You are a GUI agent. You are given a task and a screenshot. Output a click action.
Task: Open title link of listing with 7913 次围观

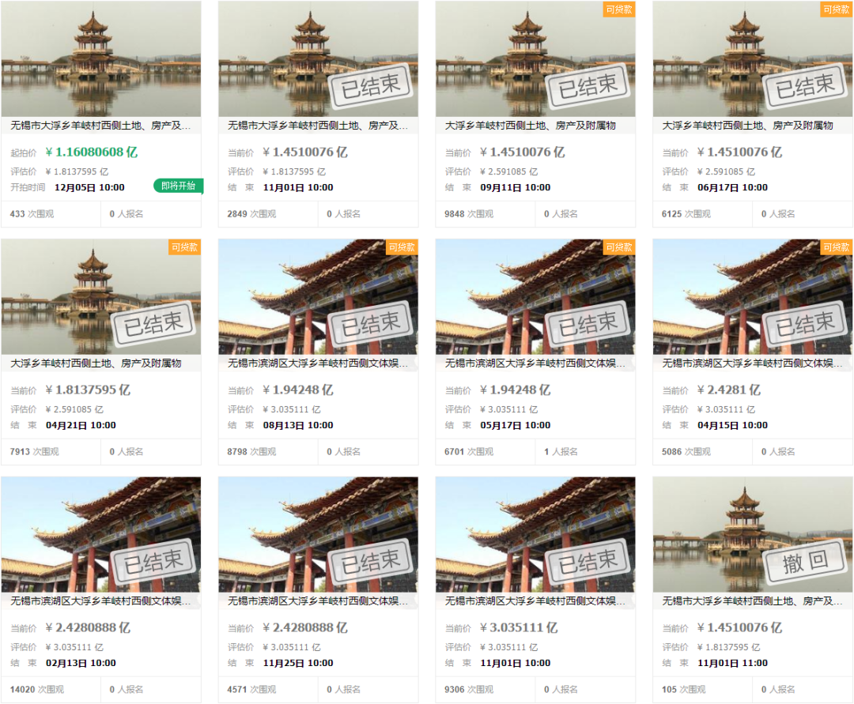click(96, 363)
